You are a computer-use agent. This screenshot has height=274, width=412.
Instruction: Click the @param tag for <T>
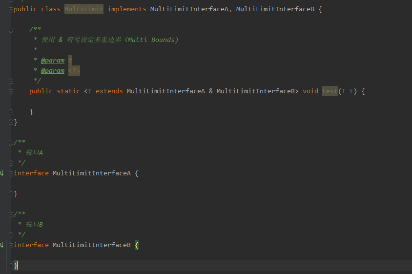[x=53, y=71]
